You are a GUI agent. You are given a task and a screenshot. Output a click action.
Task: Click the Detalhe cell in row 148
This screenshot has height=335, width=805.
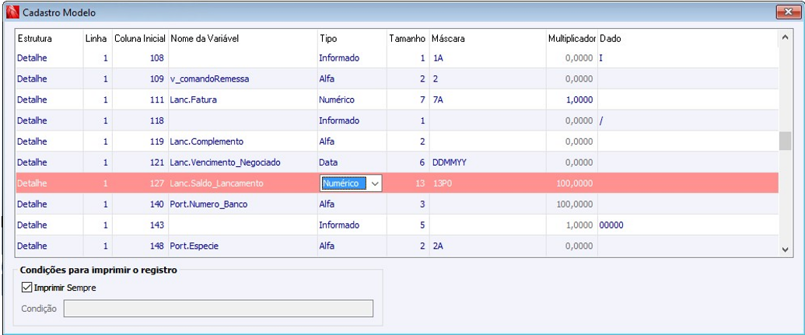(x=50, y=246)
